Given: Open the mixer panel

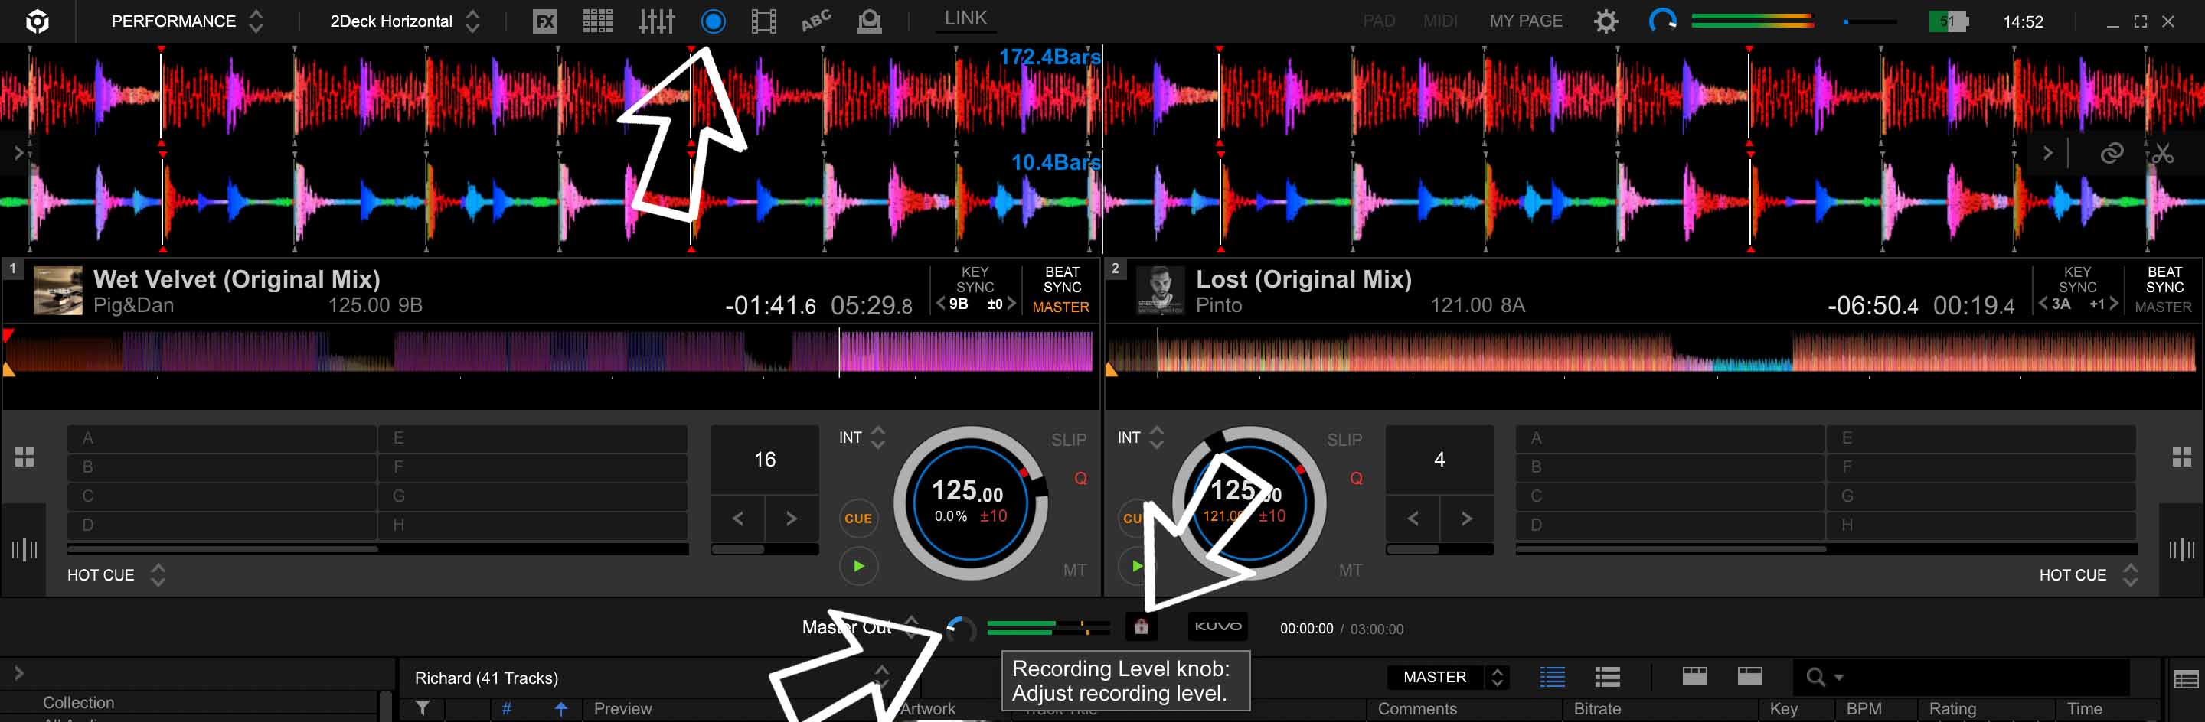Looking at the screenshot, I should pos(657,21).
